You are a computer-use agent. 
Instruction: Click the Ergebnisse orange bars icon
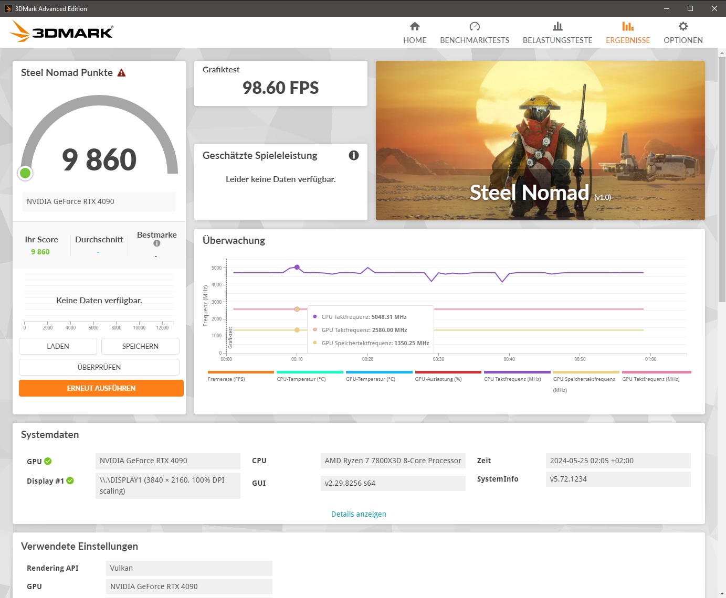[x=628, y=26]
